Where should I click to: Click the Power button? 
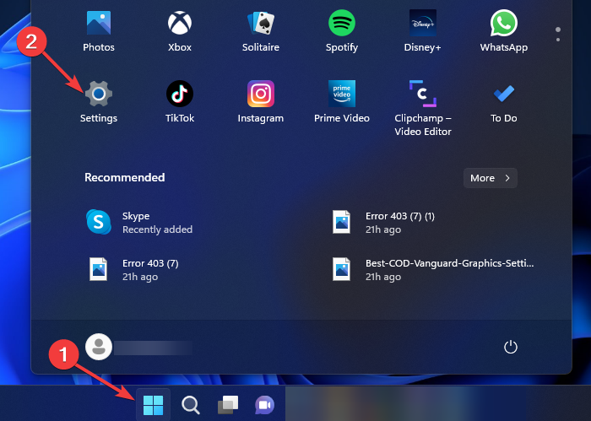tap(511, 347)
